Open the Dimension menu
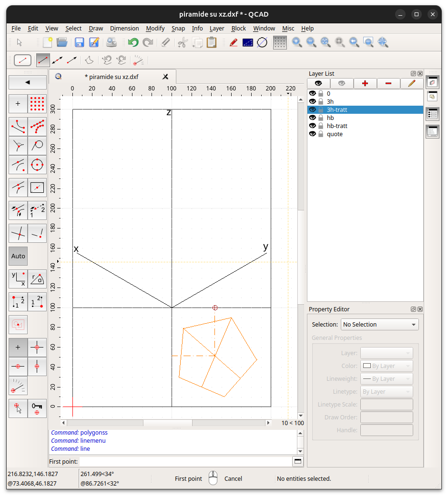448x497 pixels. click(x=124, y=28)
